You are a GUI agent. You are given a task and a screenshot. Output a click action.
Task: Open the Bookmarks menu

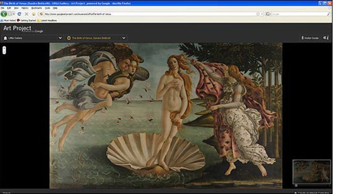click(37, 8)
